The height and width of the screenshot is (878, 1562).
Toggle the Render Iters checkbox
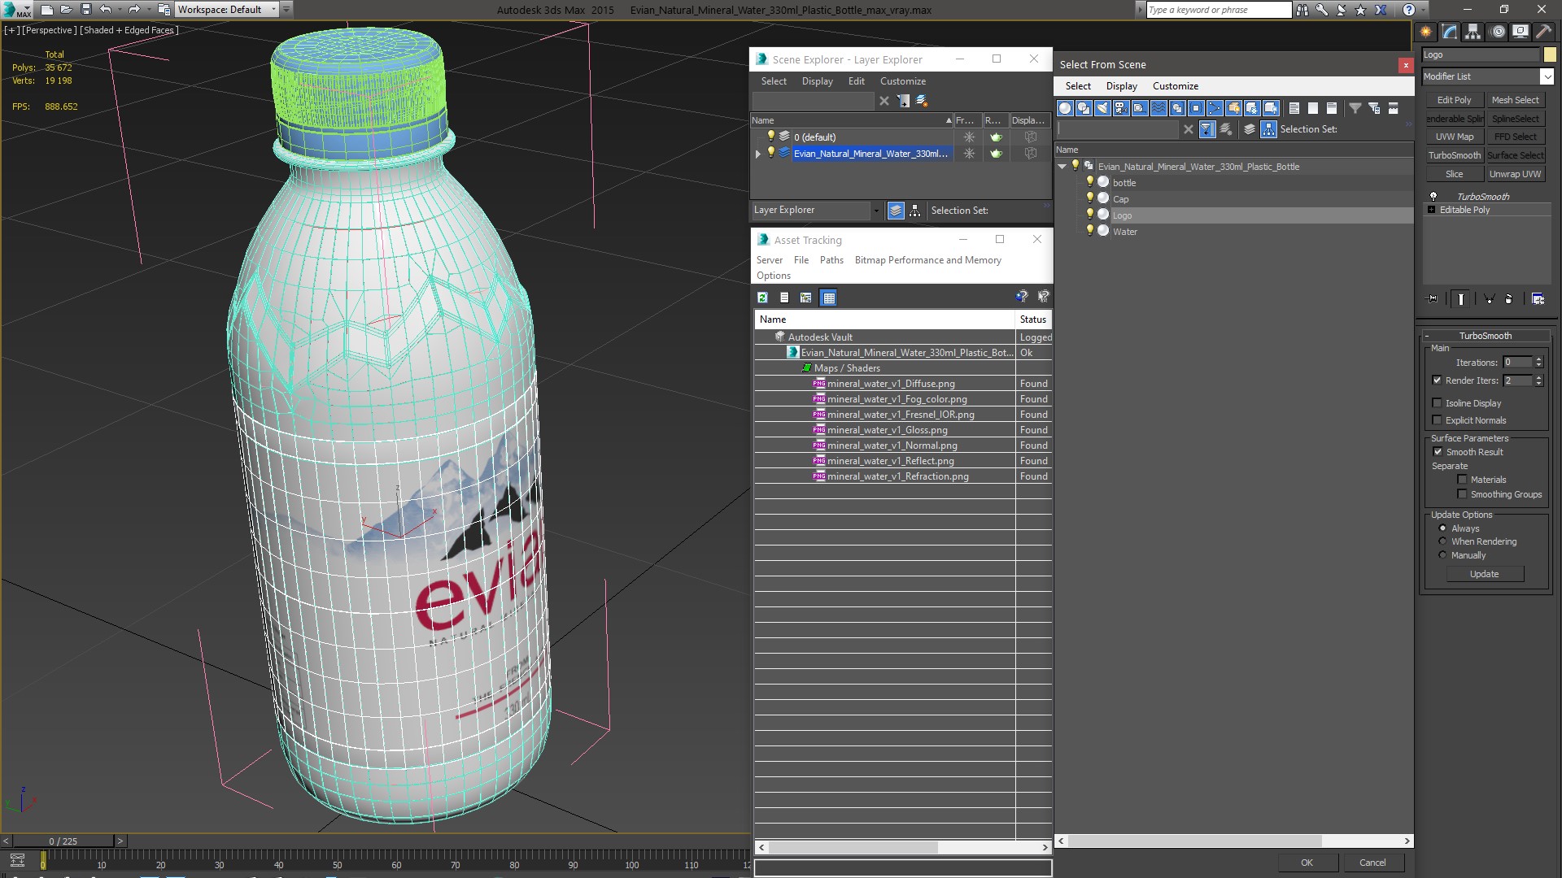pyautogui.click(x=1437, y=380)
